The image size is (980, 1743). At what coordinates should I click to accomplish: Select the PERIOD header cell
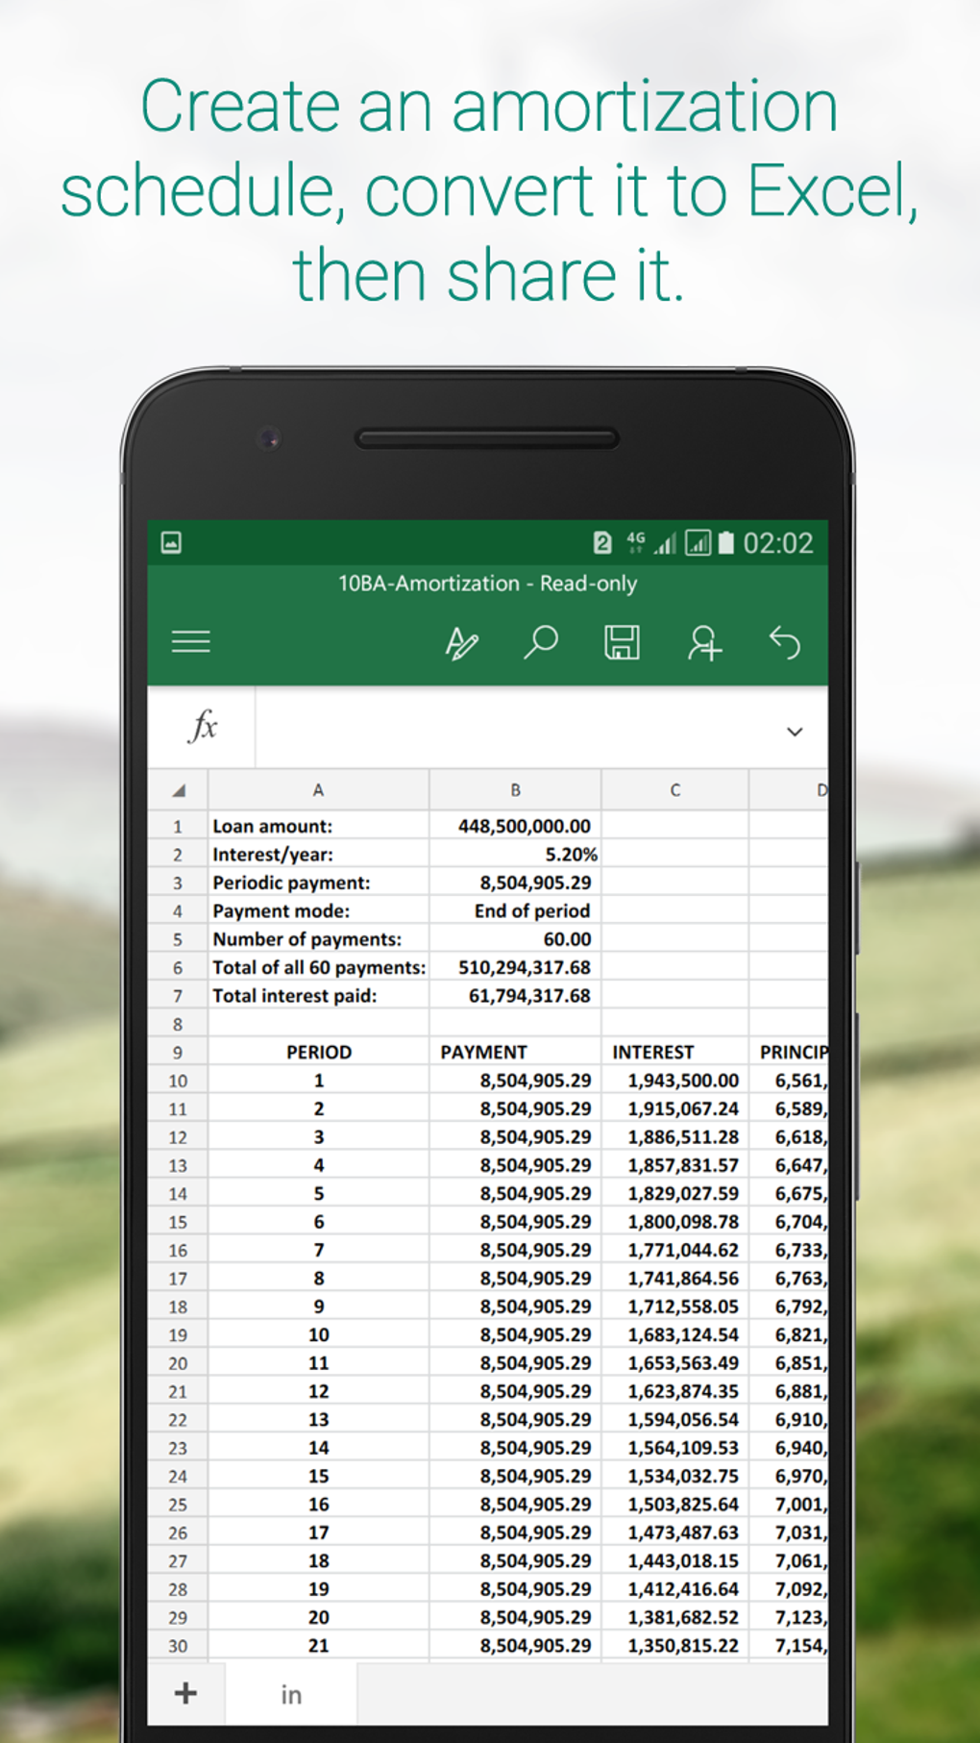coord(318,1052)
